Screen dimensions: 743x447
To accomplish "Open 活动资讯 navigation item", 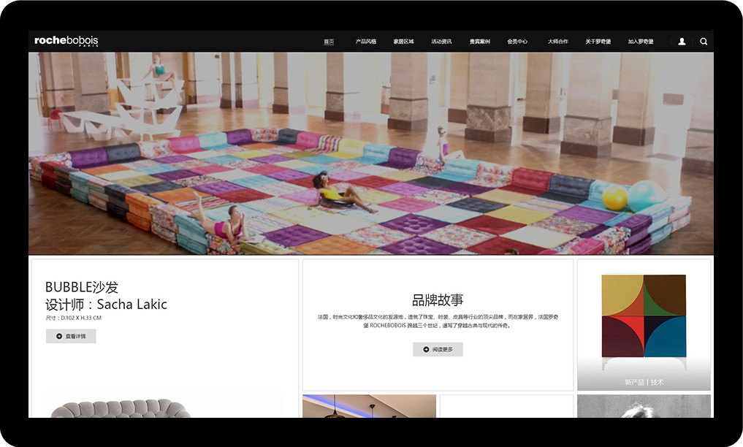I will 441,42.
